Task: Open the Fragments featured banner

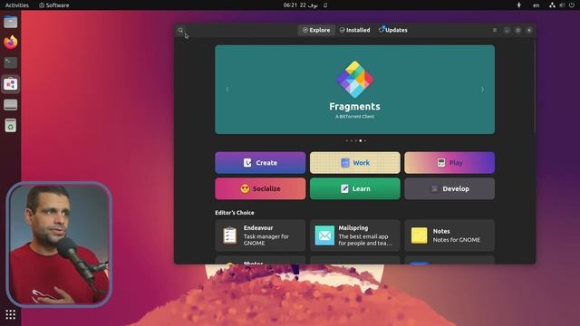Action: tap(354, 90)
